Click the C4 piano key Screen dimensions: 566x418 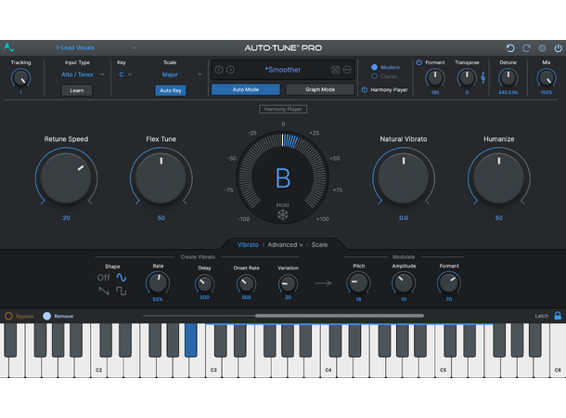[328, 368]
